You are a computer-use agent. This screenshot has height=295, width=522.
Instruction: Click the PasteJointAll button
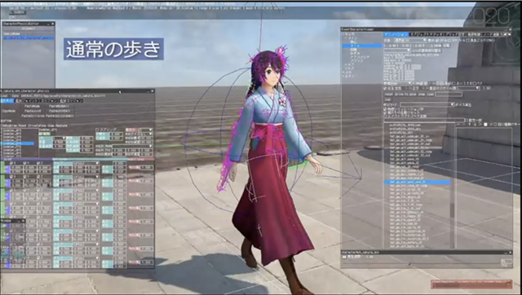[60, 111]
